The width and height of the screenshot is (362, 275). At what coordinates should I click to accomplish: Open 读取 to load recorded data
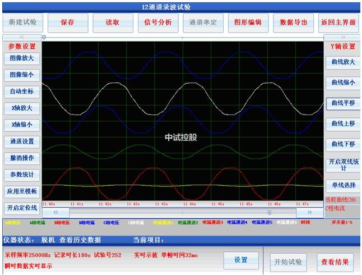(113, 22)
